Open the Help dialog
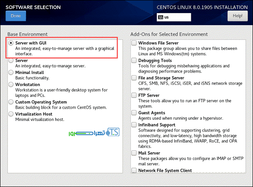The height and width of the screenshot is (187, 253). coord(237,16)
